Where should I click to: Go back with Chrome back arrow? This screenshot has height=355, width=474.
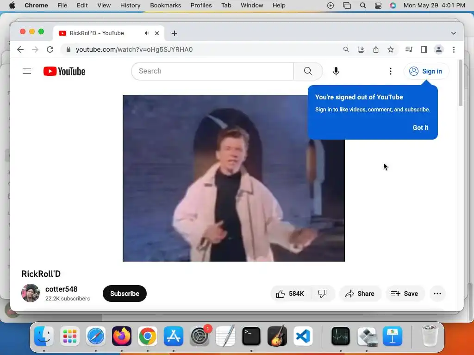click(20, 49)
